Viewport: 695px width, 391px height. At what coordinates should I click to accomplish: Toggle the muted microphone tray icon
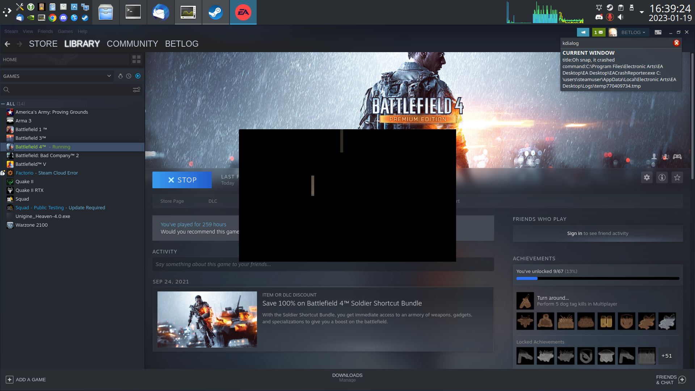pos(610,17)
